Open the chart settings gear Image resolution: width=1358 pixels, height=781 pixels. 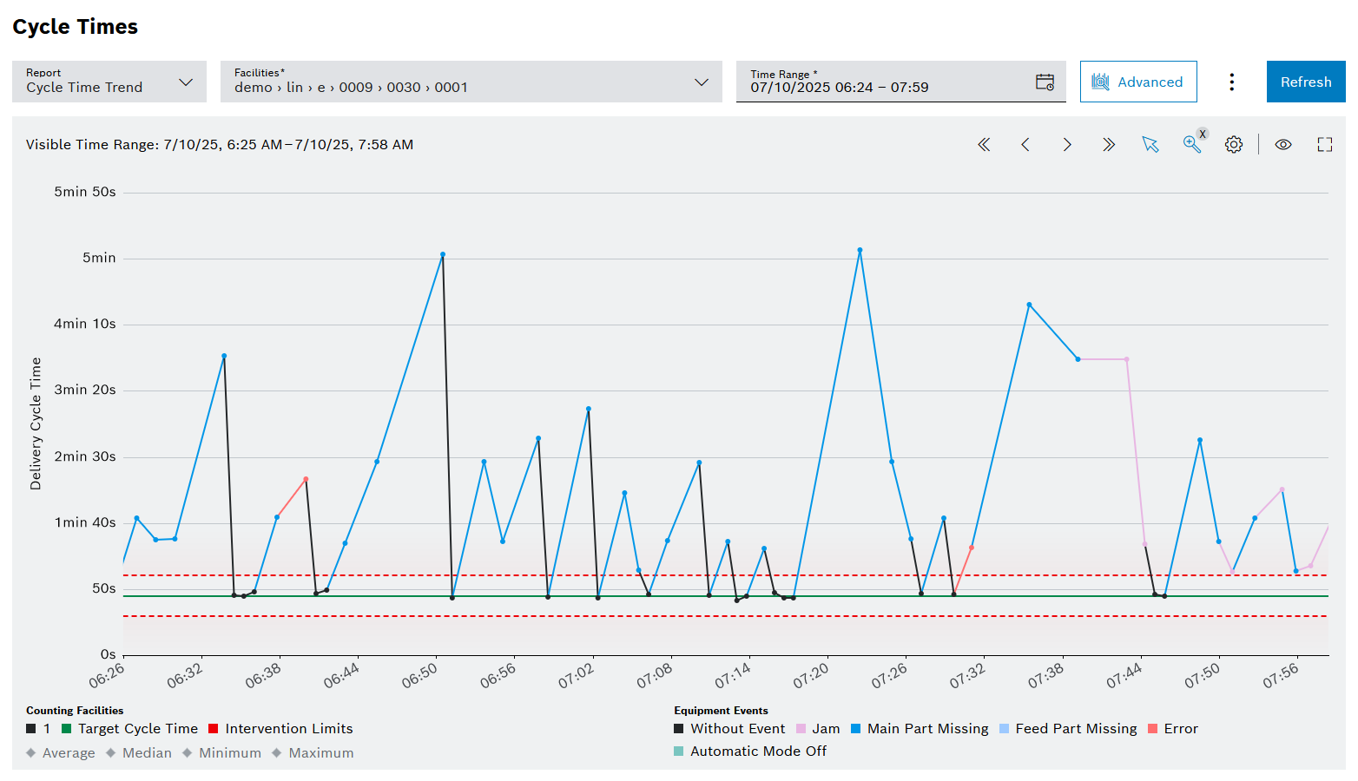pos(1234,144)
